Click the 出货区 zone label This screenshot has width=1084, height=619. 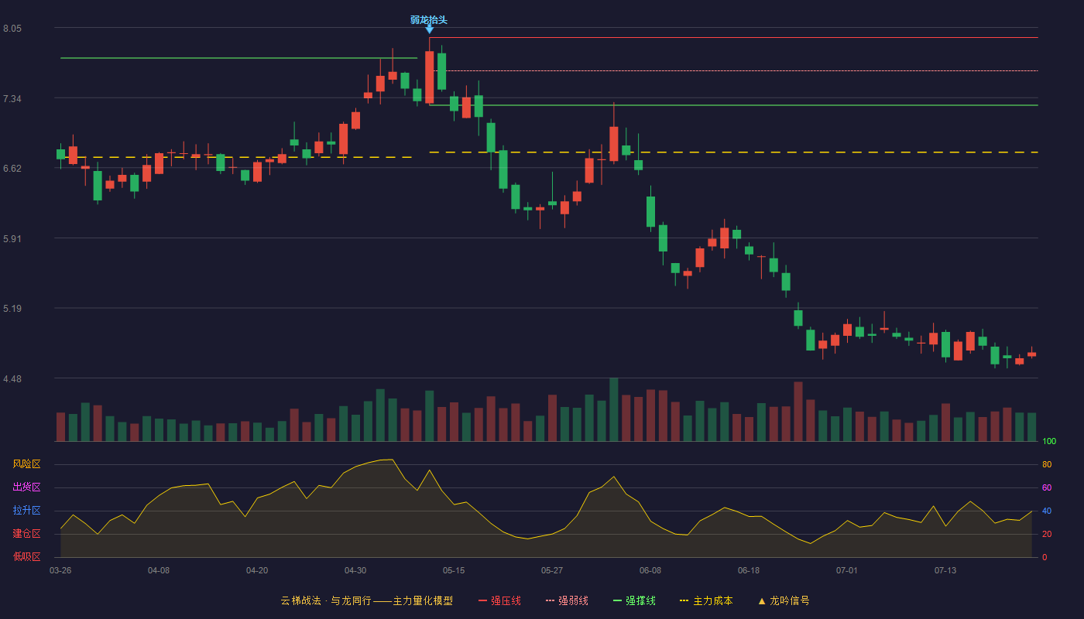click(26, 487)
